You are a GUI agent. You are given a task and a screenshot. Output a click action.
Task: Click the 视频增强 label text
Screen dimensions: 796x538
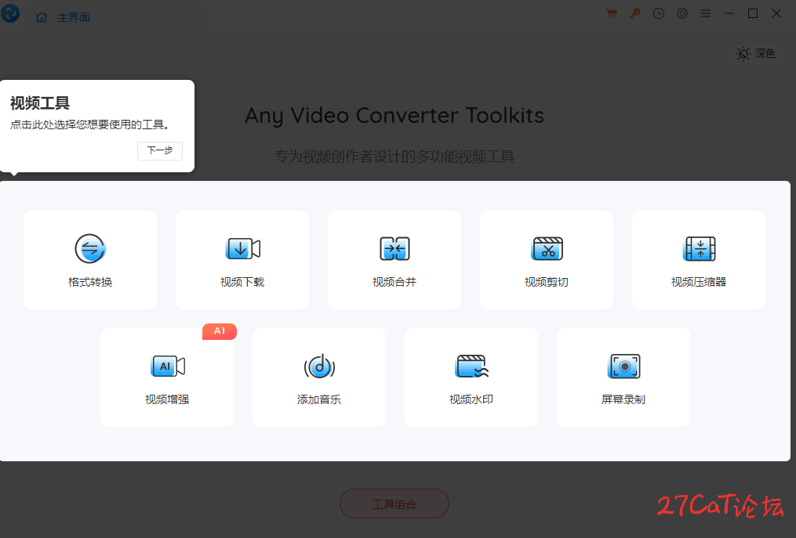point(167,399)
